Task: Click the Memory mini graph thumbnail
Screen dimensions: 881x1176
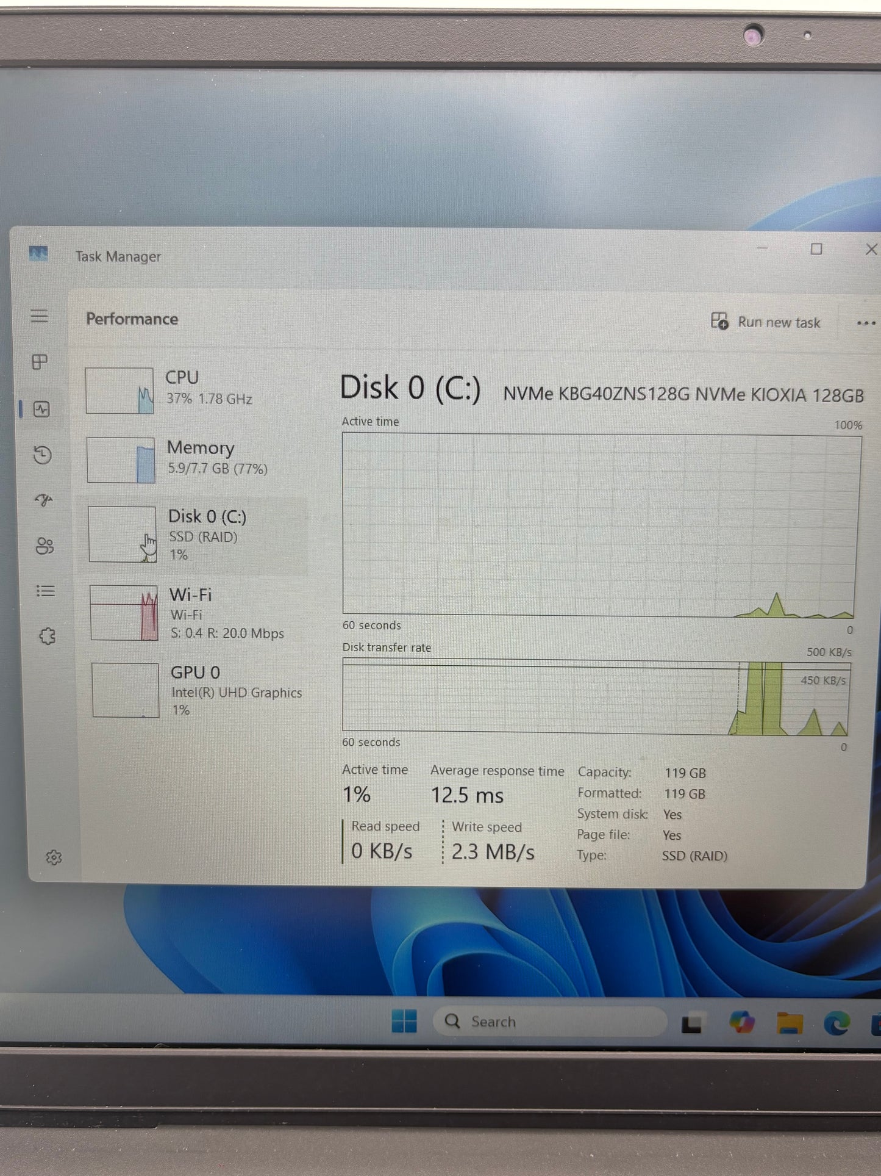Action: tap(121, 460)
